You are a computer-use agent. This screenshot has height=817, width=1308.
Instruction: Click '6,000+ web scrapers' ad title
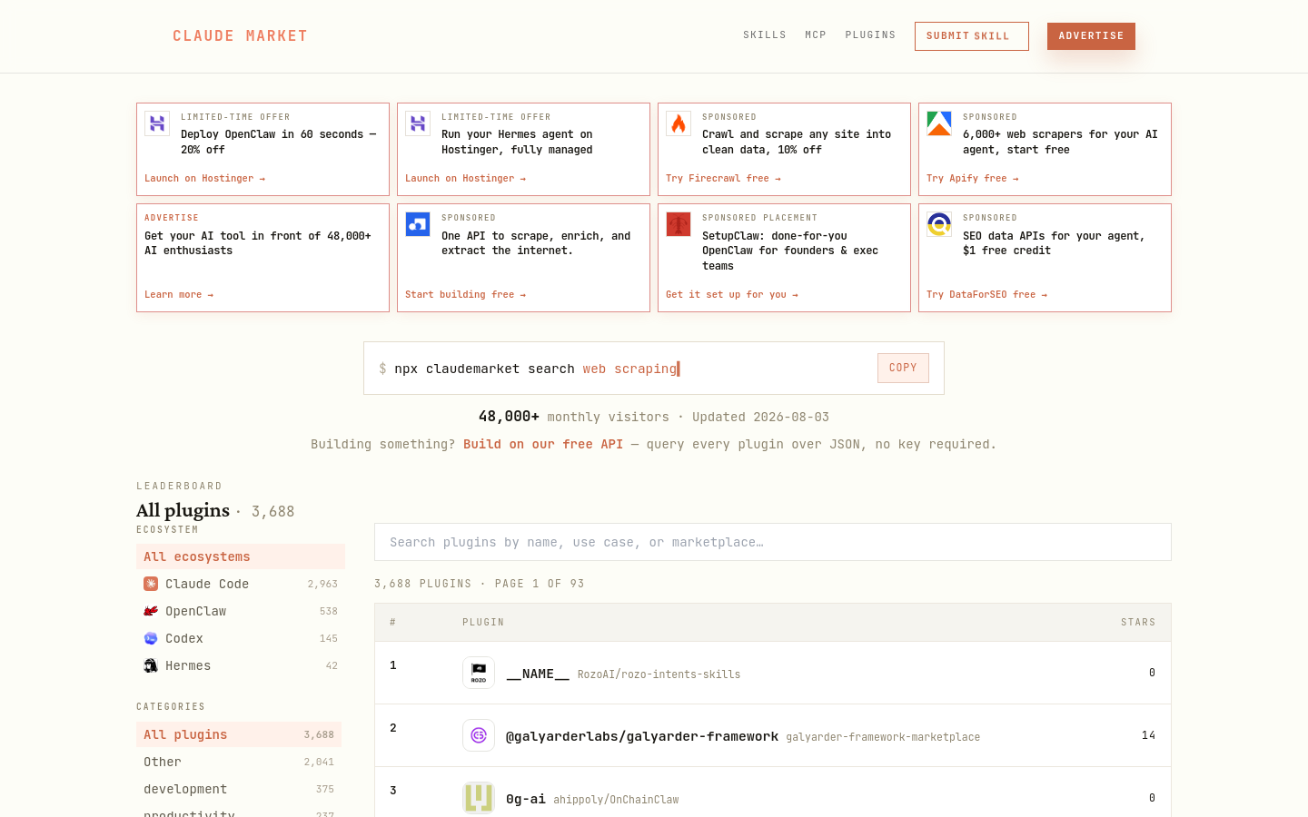(x=1060, y=142)
